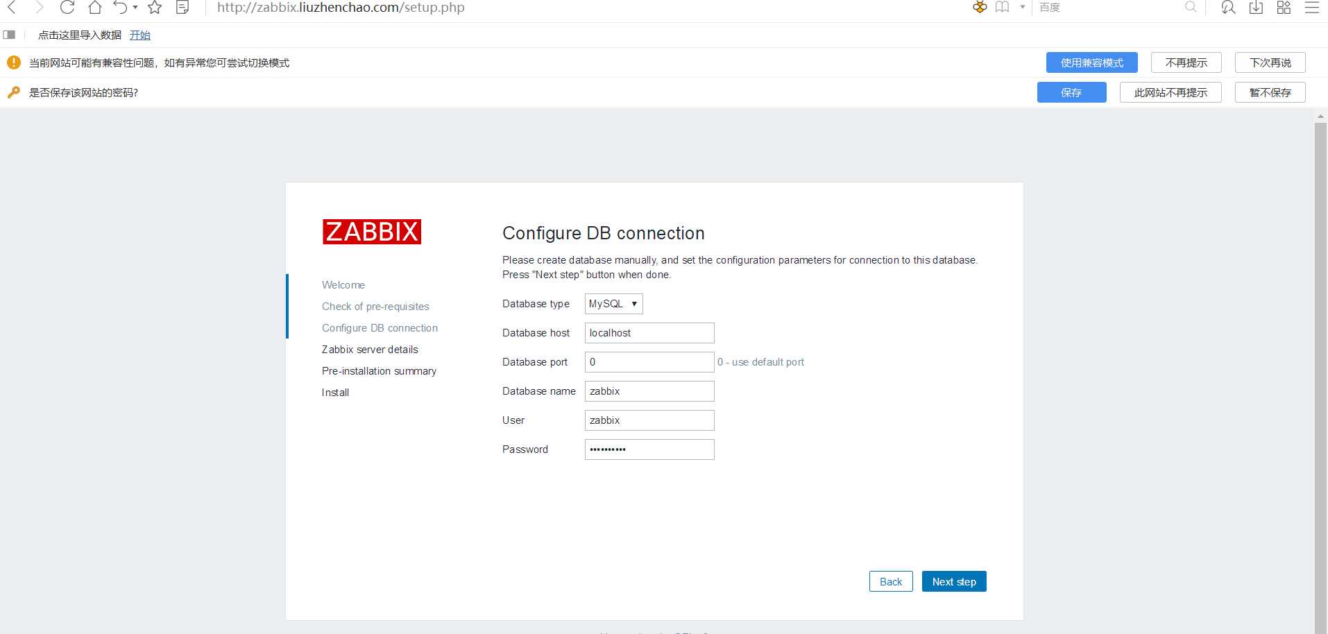
Task: Click the password key icon
Action: (x=14, y=92)
